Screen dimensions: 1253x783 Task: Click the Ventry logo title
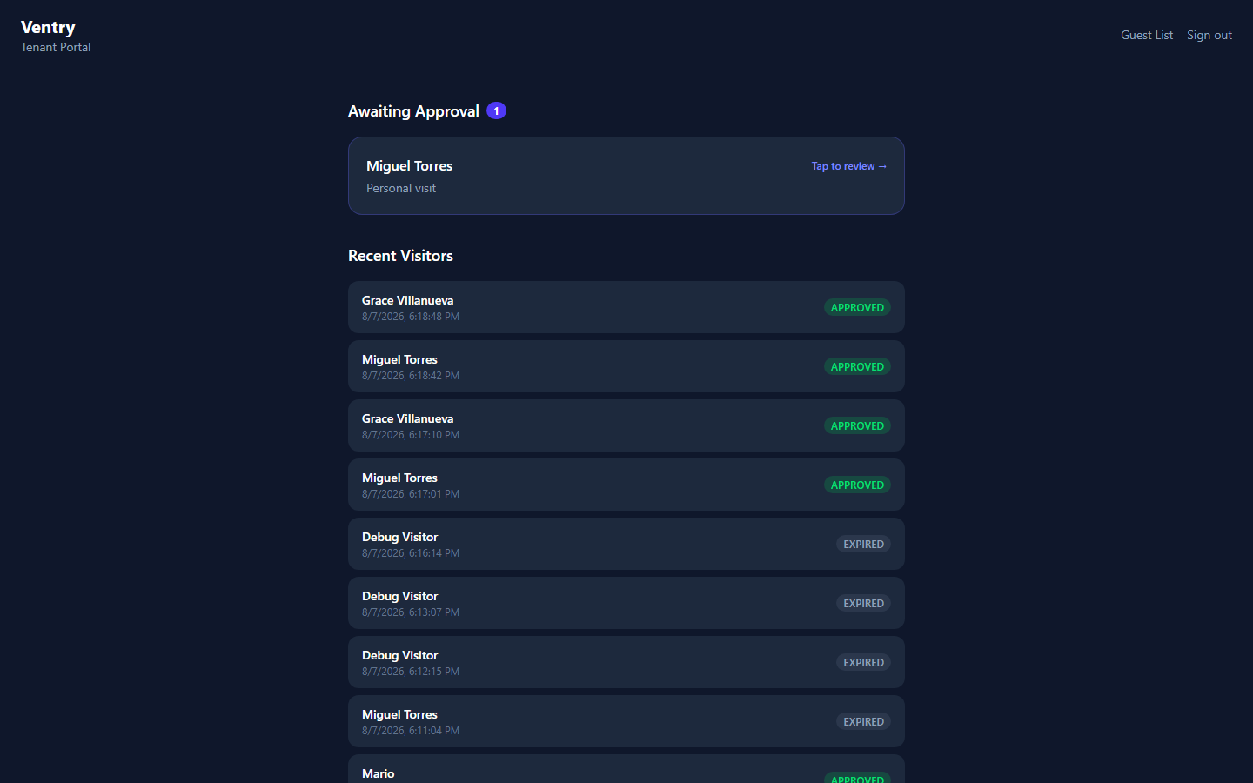point(48,27)
